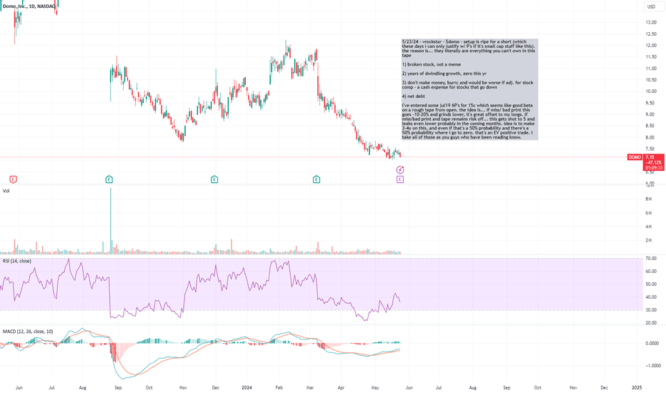The image size is (666, 393).
Task: Click the purple upcoming earnings marker
Action: point(400,180)
